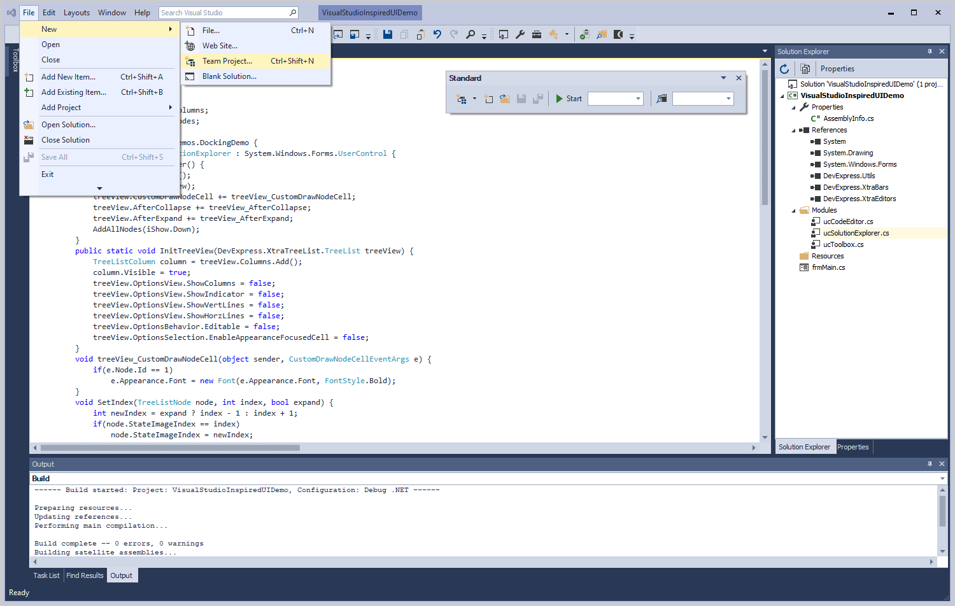Image resolution: width=955 pixels, height=606 pixels.
Task: Collapse the Modules folder in the tree
Action: (x=794, y=211)
